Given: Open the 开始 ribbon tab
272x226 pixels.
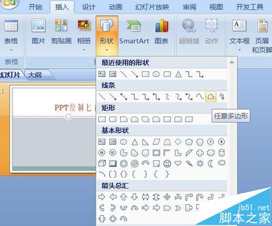Looking at the screenshot, I should coord(35,7).
